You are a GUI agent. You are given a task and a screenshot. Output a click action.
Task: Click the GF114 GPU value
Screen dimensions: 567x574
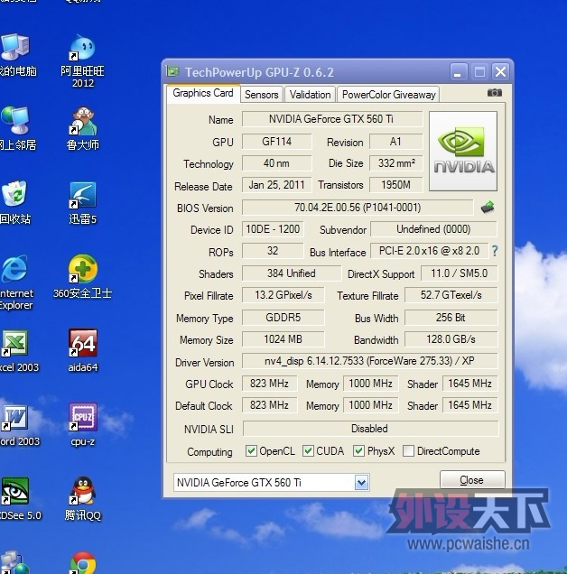pos(277,142)
